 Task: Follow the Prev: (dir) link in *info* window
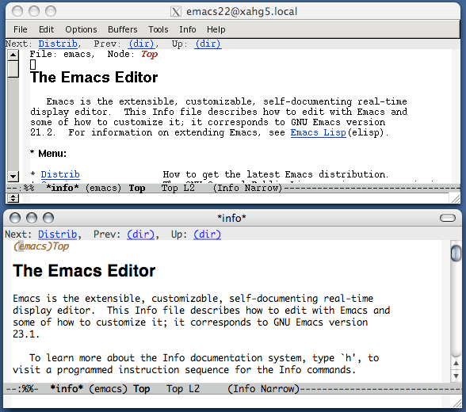pos(141,235)
